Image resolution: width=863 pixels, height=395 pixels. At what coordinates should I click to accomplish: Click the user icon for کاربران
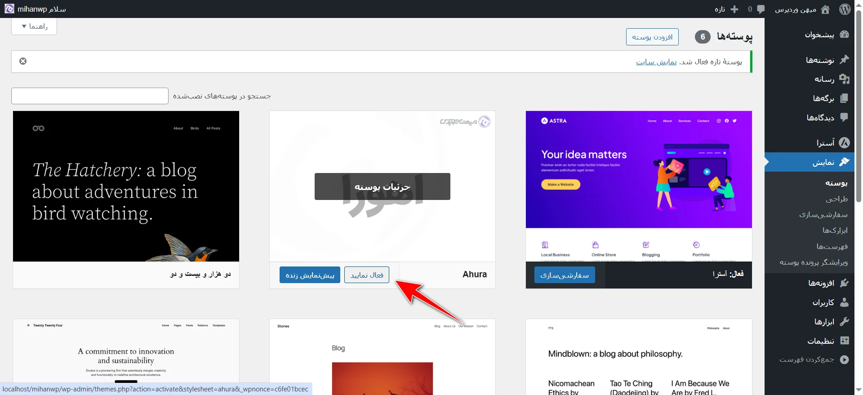pyautogui.click(x=844, y=302)
